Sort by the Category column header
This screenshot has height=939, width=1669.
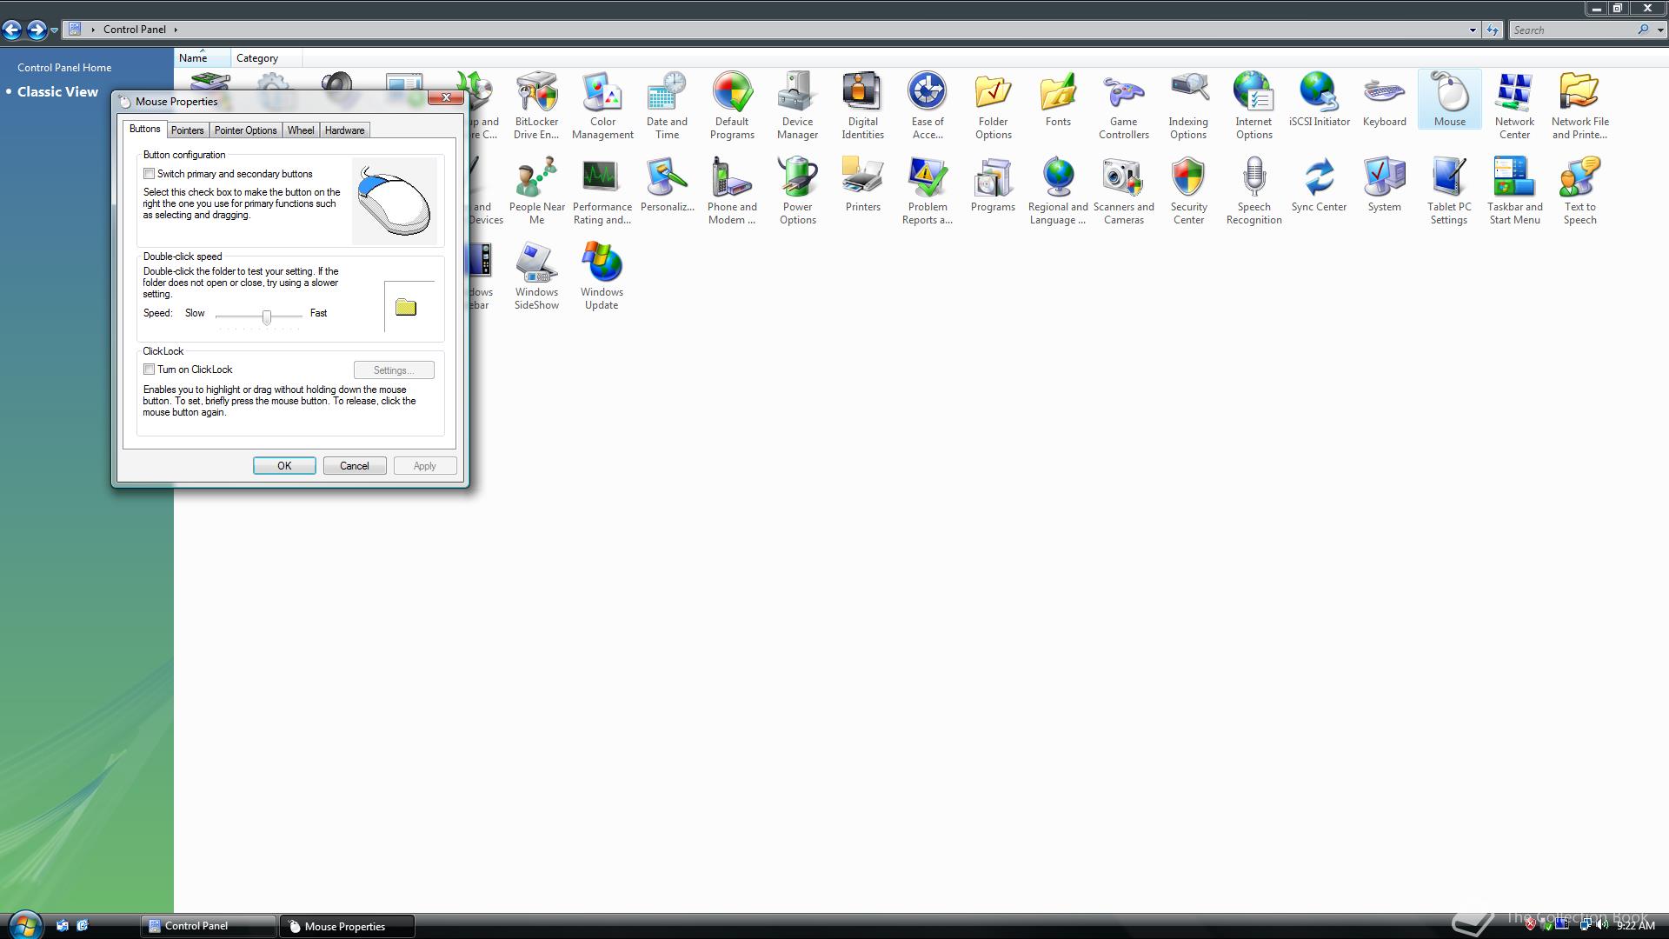(266, 58)
